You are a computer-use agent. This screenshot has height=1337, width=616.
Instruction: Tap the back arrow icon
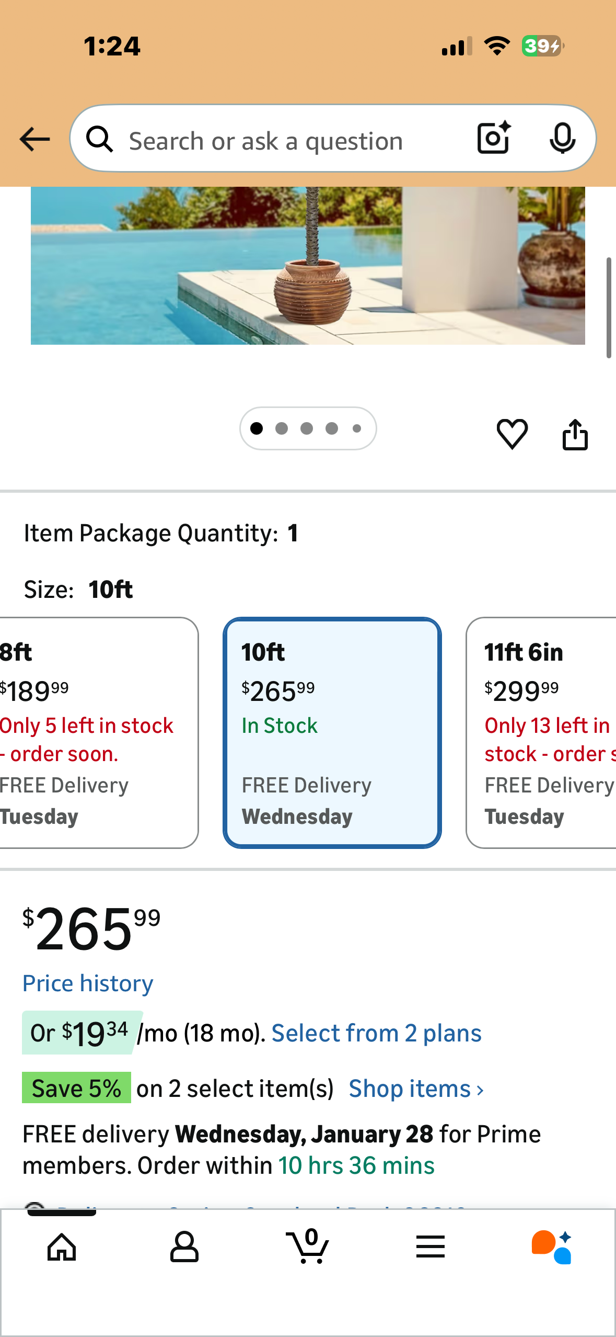(34, 139)
